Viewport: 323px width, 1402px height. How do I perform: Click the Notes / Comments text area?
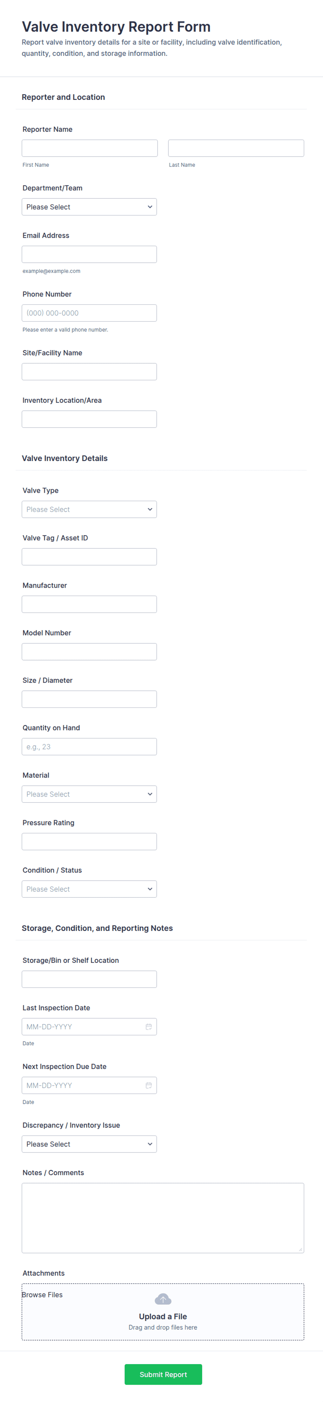tap(162, 1218)
